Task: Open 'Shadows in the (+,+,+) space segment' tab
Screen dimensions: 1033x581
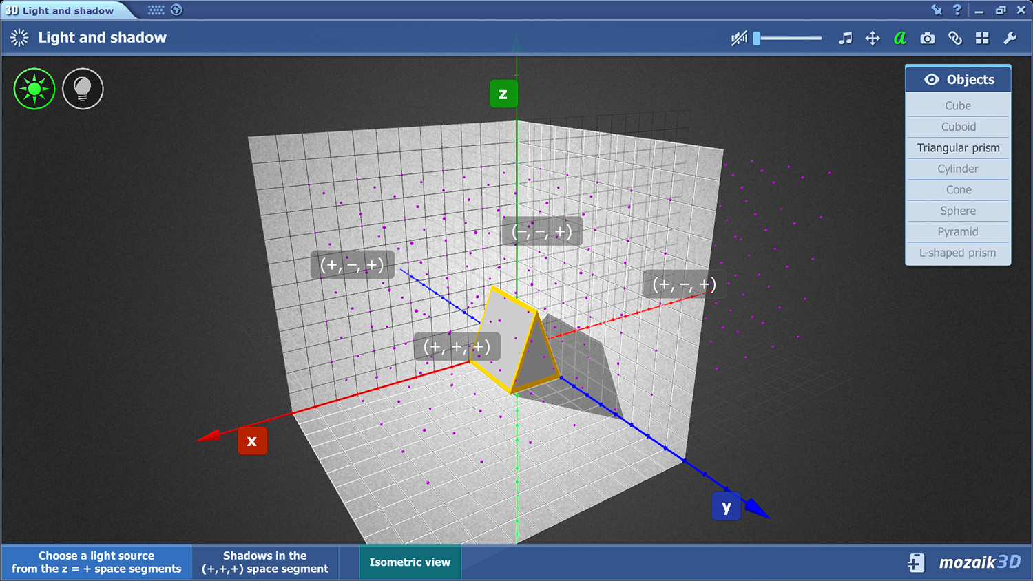Action: click(265, 562)
